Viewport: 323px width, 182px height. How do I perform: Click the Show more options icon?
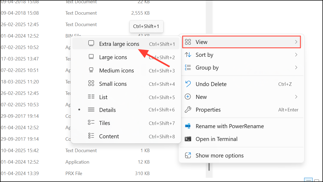(x=188, y=155)
